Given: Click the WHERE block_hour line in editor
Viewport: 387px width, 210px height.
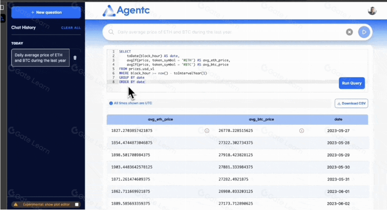Looking at the screenshot, I should [163, 73].
